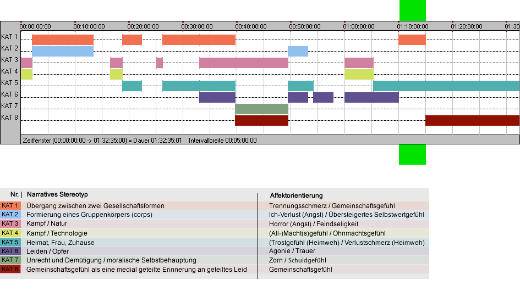Select the KAT 4 timeline row label

(9, 71)
